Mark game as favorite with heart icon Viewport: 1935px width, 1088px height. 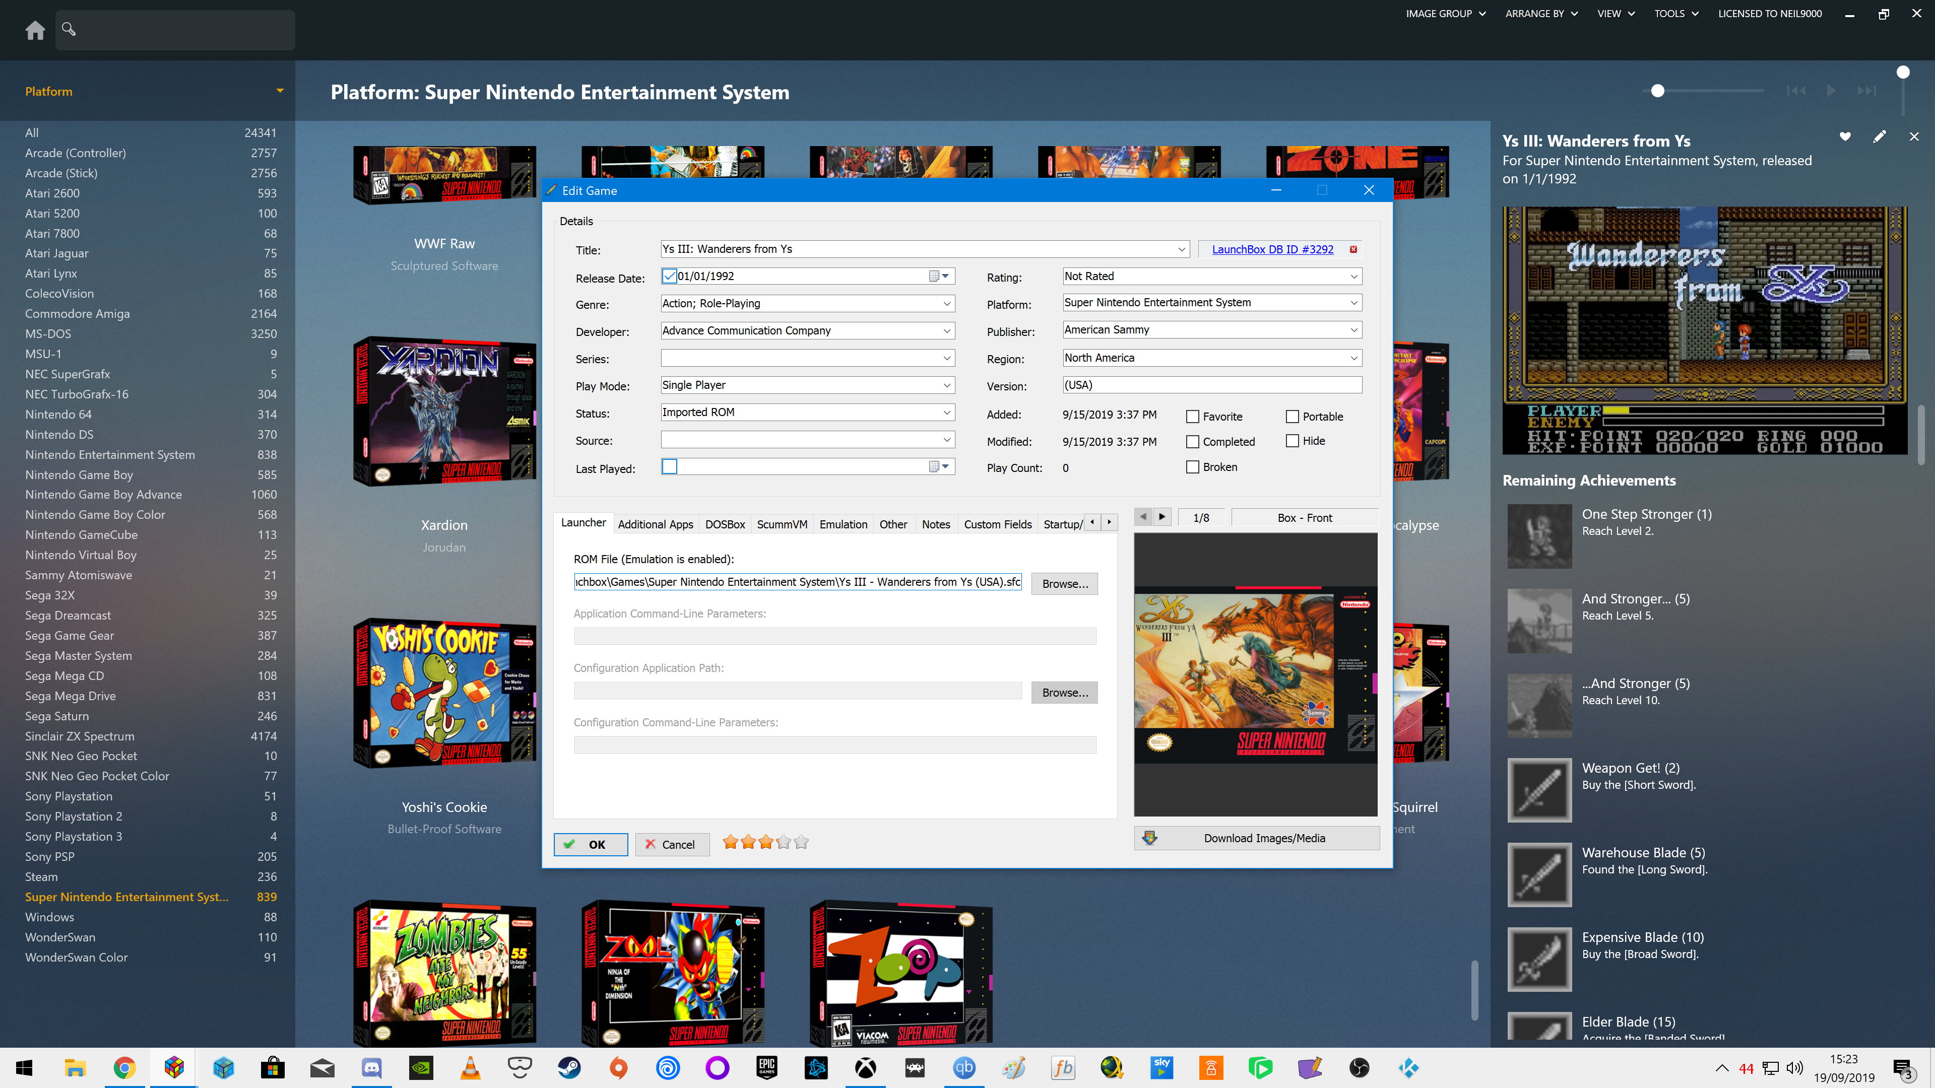tap(1845, 137)
